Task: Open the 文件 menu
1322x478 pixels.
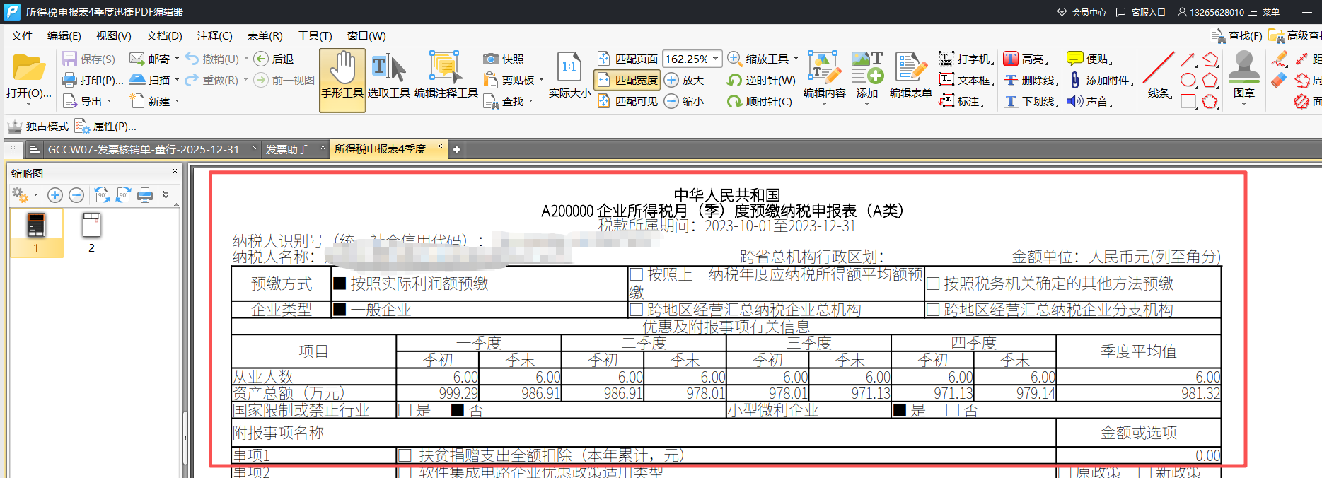Action: coord(22,35)
